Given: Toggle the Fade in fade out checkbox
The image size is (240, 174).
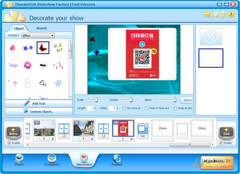Looking at the screenshot, I should pyautogui.click(x=147, y=108).
